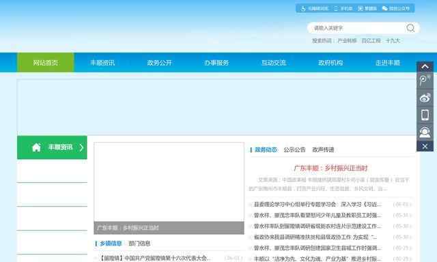Click slideshow caption 广东丰顺：乡村振兴正当时
Image resolution: width=437 pixels, height=262 pixels.
pyautogui.click(x=128, y=228)
